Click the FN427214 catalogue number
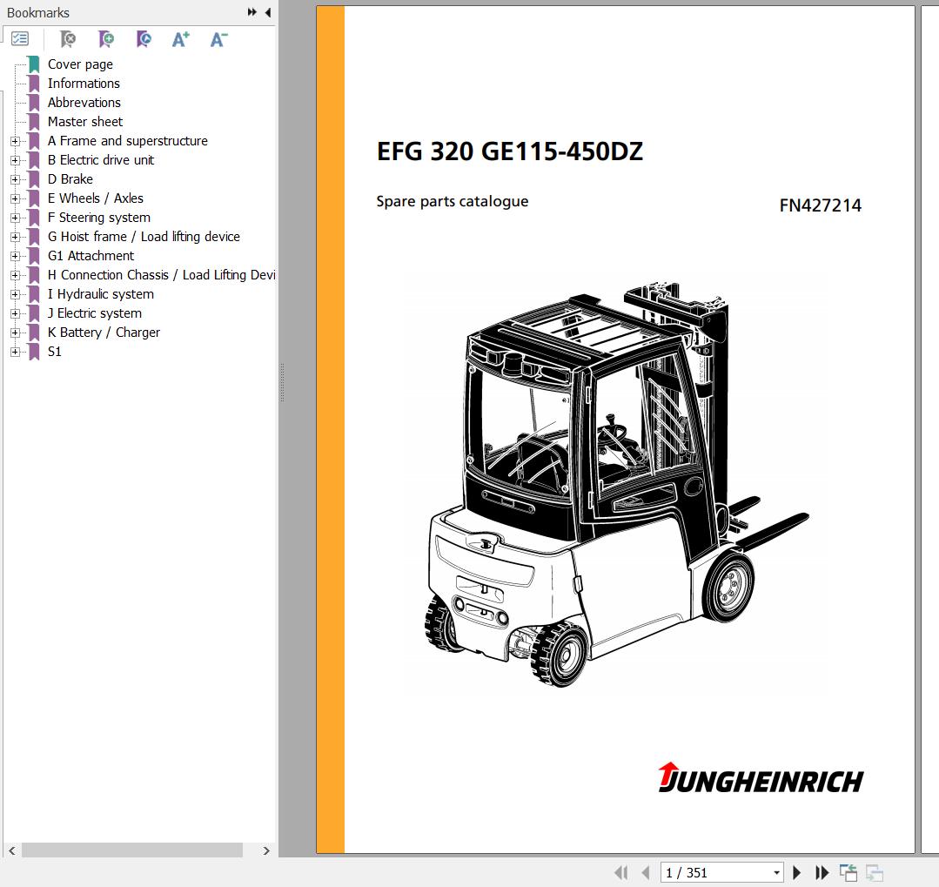Image resolution: width=939 pixels, height=887 pixels. point(820,205)
